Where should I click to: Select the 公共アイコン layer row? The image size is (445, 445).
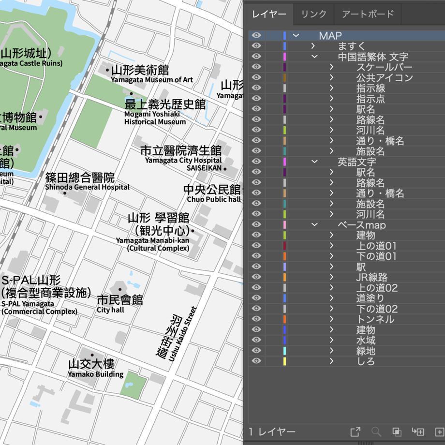346,77
